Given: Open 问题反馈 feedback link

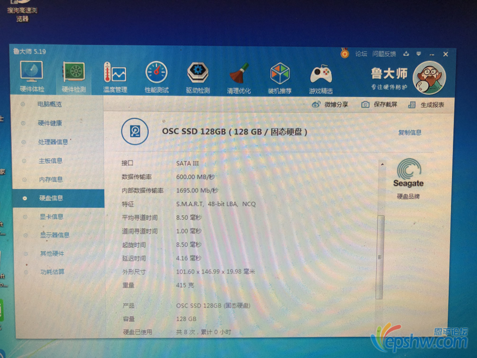Looking at the screenshot, I should pyautogui.click(x=384, y=54).
